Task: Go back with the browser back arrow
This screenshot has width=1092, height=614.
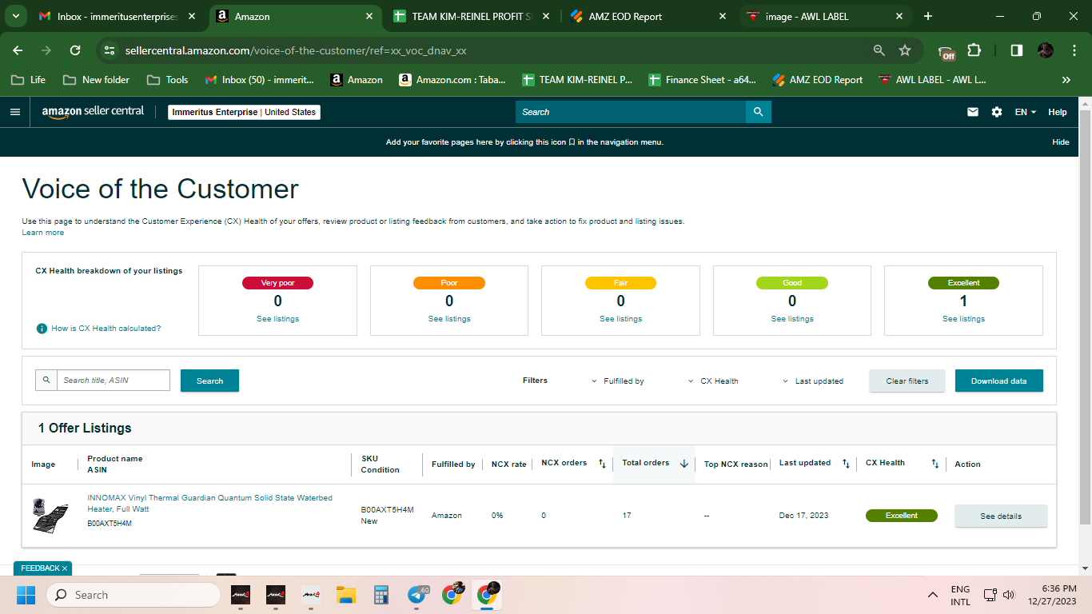Action: tap(18, 50)
